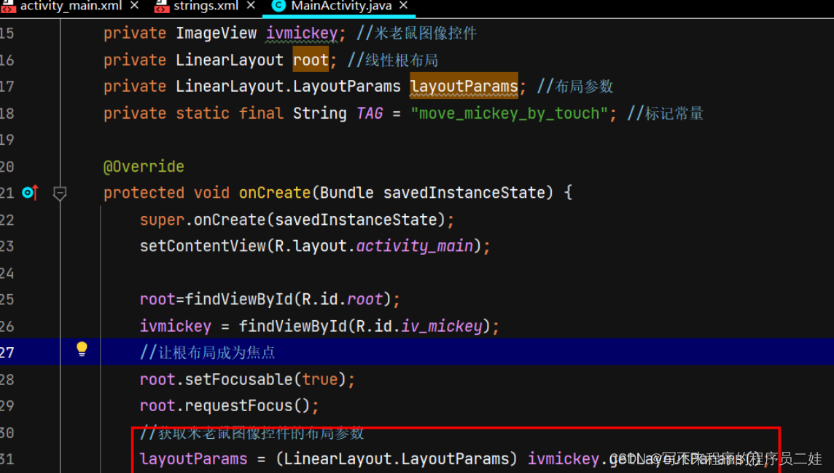
Task: Click the override gutter icon at onCreate line
Action: (31, 193)
